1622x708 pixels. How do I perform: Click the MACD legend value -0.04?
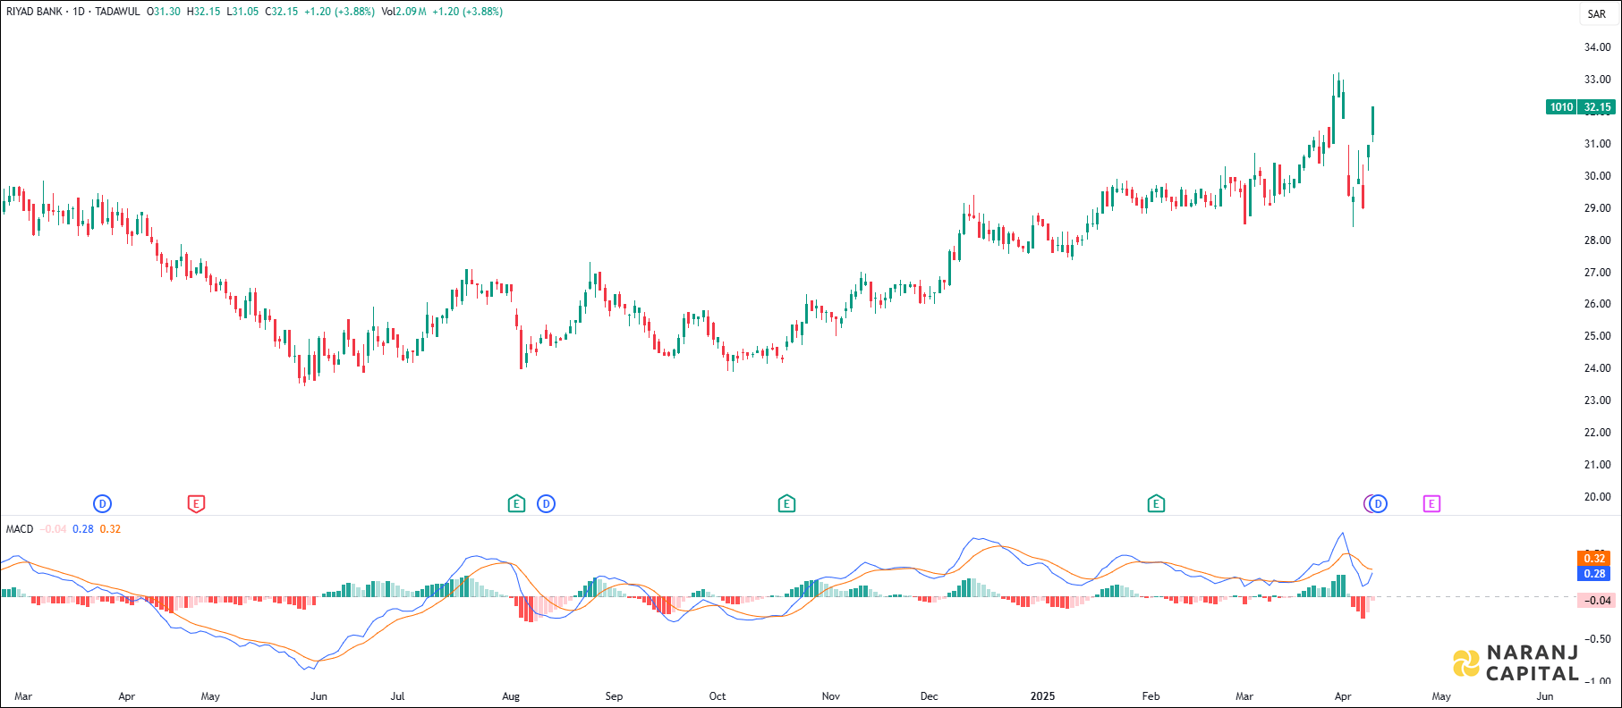[x=54, y=529]
